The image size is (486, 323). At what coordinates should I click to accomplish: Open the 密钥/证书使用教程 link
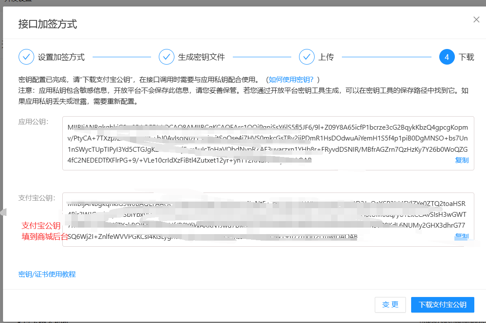point(47,274)
